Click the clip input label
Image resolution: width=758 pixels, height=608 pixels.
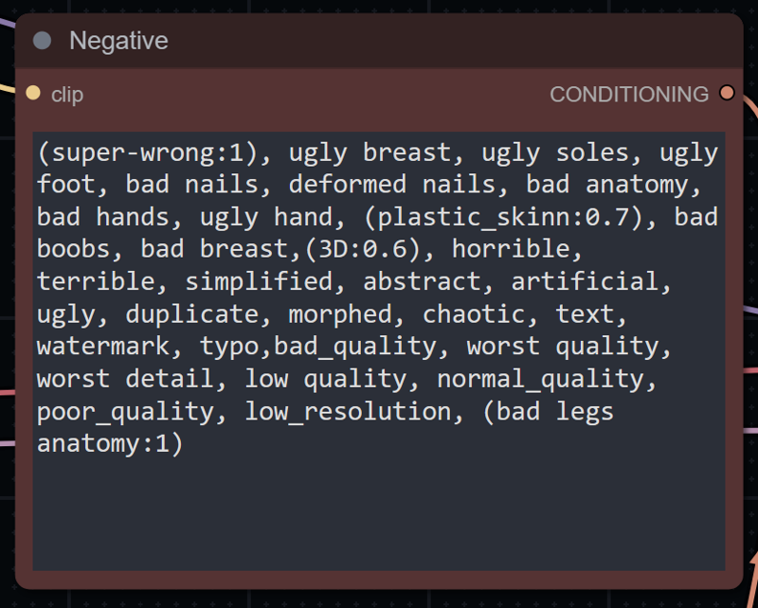point(67,95)
